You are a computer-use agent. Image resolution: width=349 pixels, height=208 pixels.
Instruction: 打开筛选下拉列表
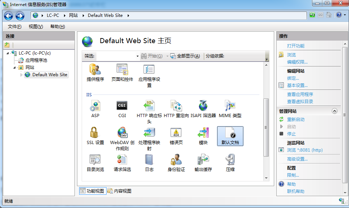[137, 56]
